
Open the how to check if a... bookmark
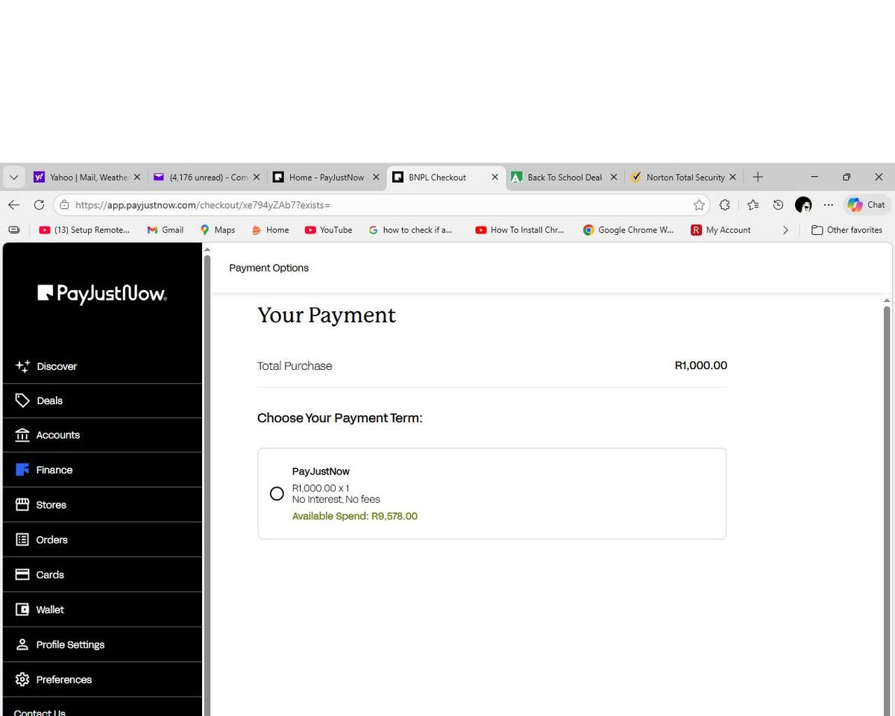(410, 230)
